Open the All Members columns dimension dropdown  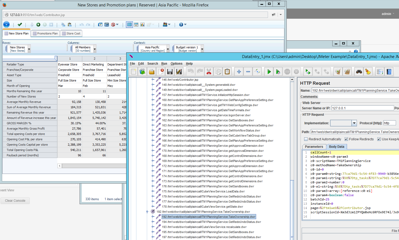(95, 49)
